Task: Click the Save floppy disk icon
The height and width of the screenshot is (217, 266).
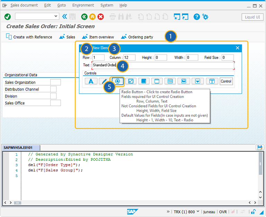Action: coord(72,17)
